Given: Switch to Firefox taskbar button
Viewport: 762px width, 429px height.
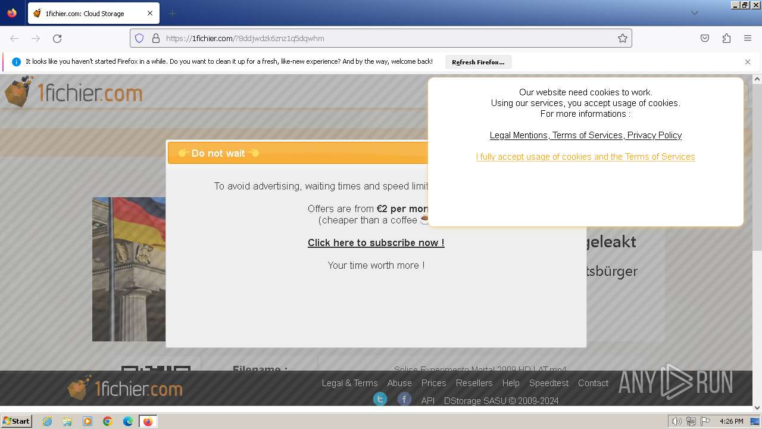Looking at the screenshot, I should [x=148, y=421].
